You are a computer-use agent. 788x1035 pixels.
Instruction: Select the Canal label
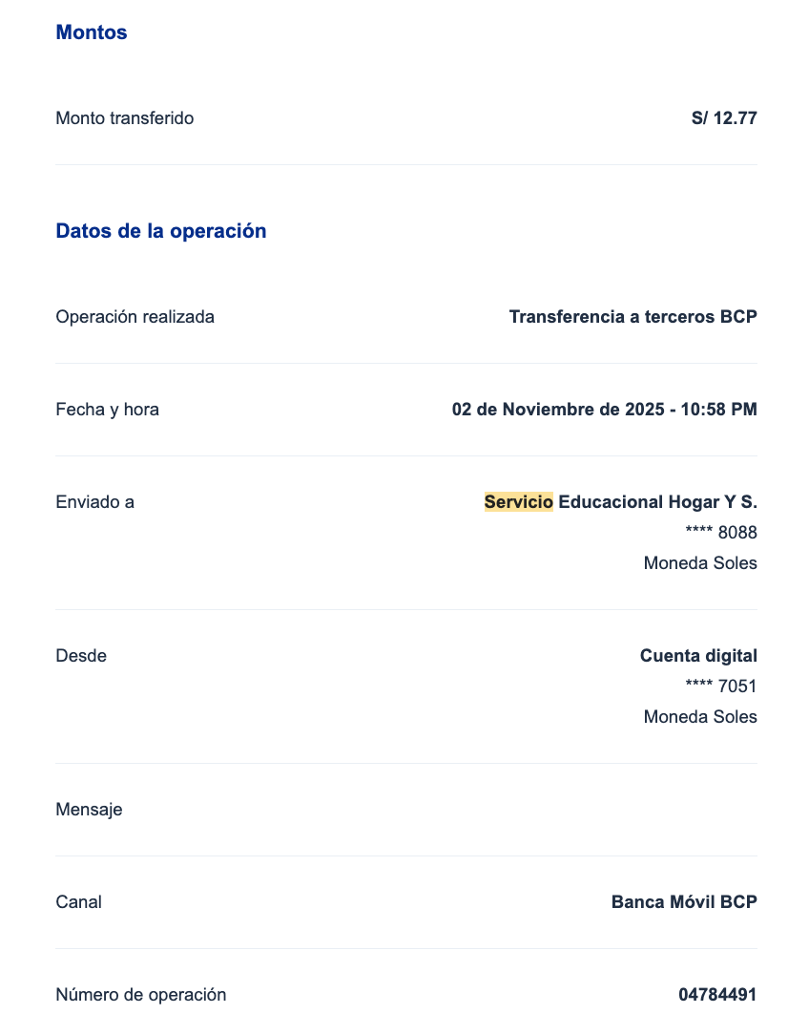click(79, 902)
